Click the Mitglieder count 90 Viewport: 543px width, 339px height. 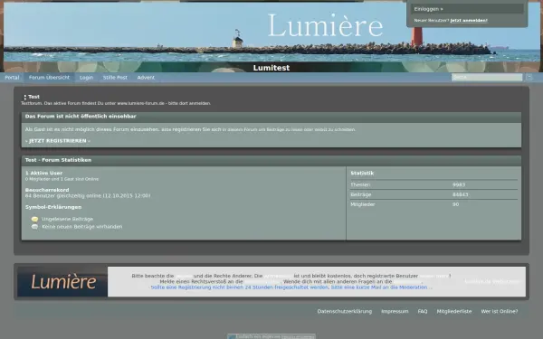pyautogui.click(x=456, y=204)
